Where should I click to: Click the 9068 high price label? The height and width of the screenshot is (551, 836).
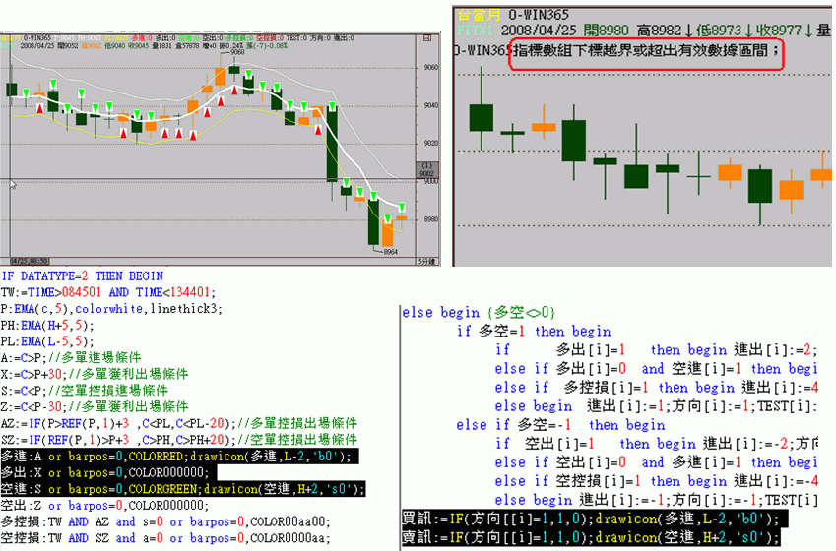[x=236, y=52]
